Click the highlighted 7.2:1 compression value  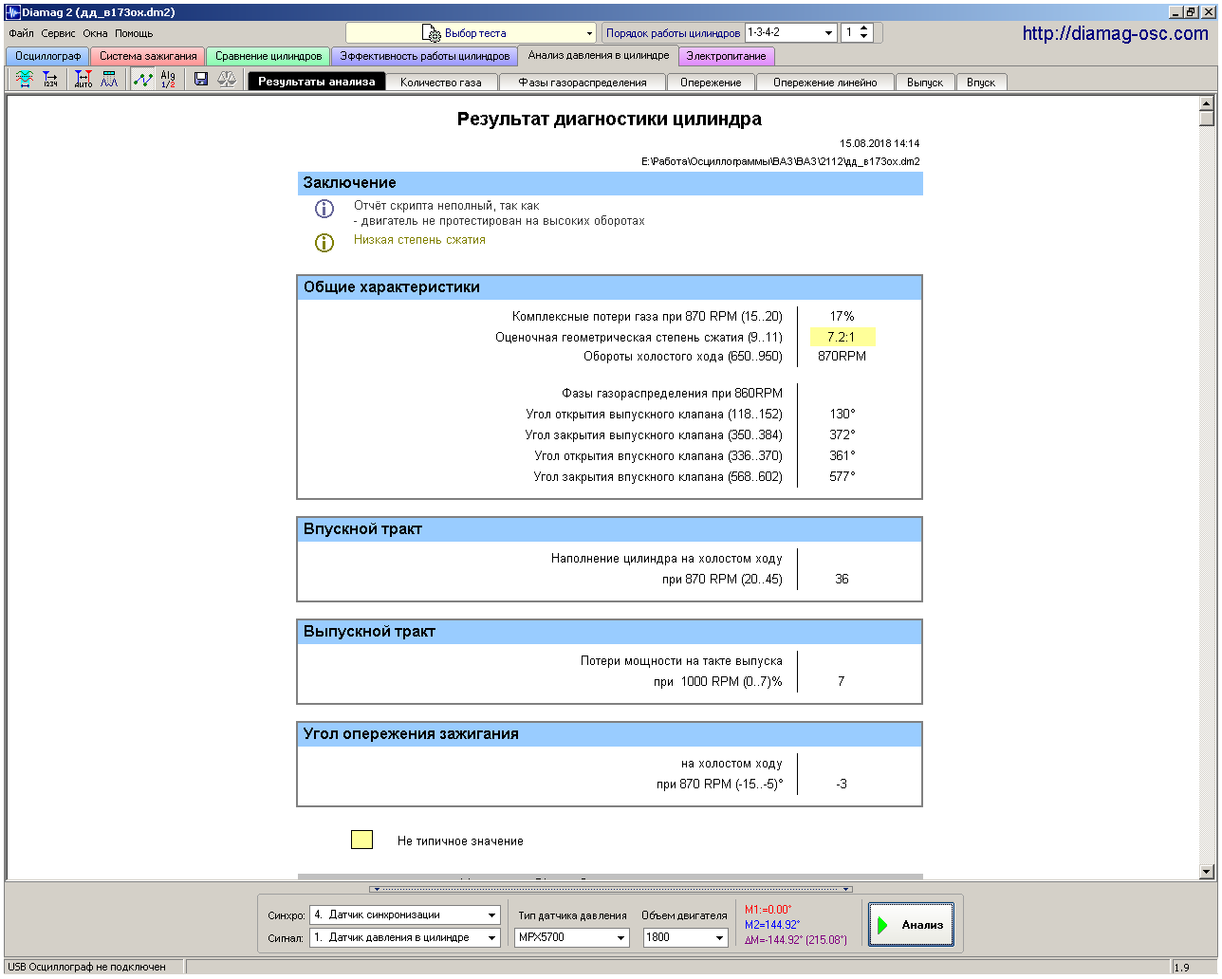(x=842, y=337)
